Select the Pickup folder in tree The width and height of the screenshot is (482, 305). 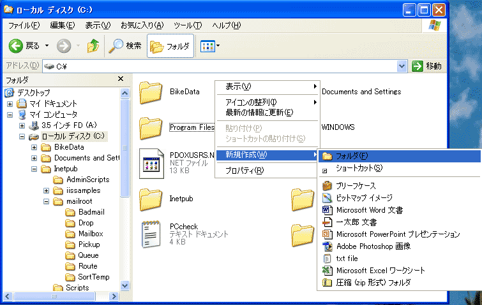click(89, 245)
